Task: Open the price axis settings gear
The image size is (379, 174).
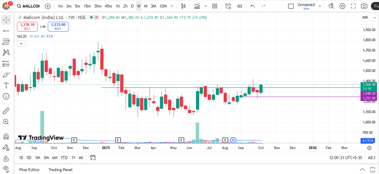Action: coord(369,148)
